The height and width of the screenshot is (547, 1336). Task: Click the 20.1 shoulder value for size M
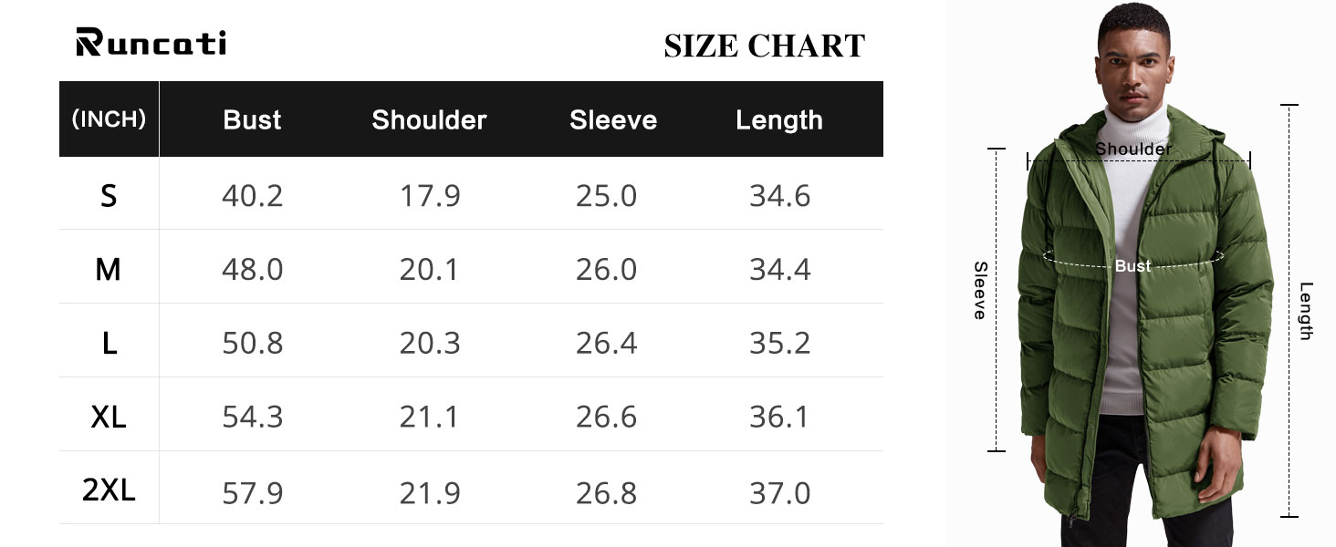point(429,270)
